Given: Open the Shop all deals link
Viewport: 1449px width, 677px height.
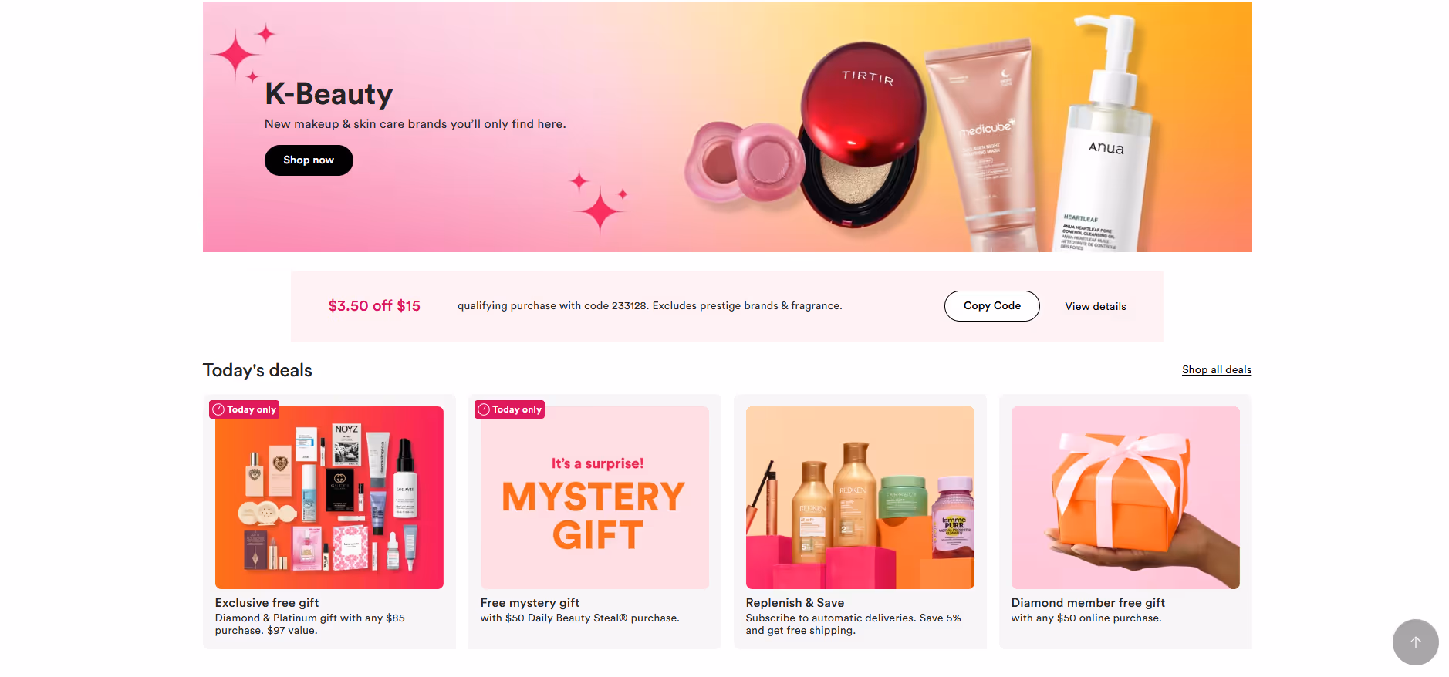Looking at the screenshot, I should click(x=1217, y=370).
